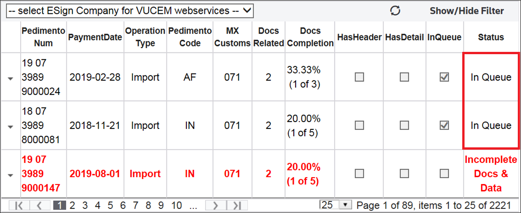Open page 2 of the grid
This screenshot has width=521, height=213.
tap(73, 205)
